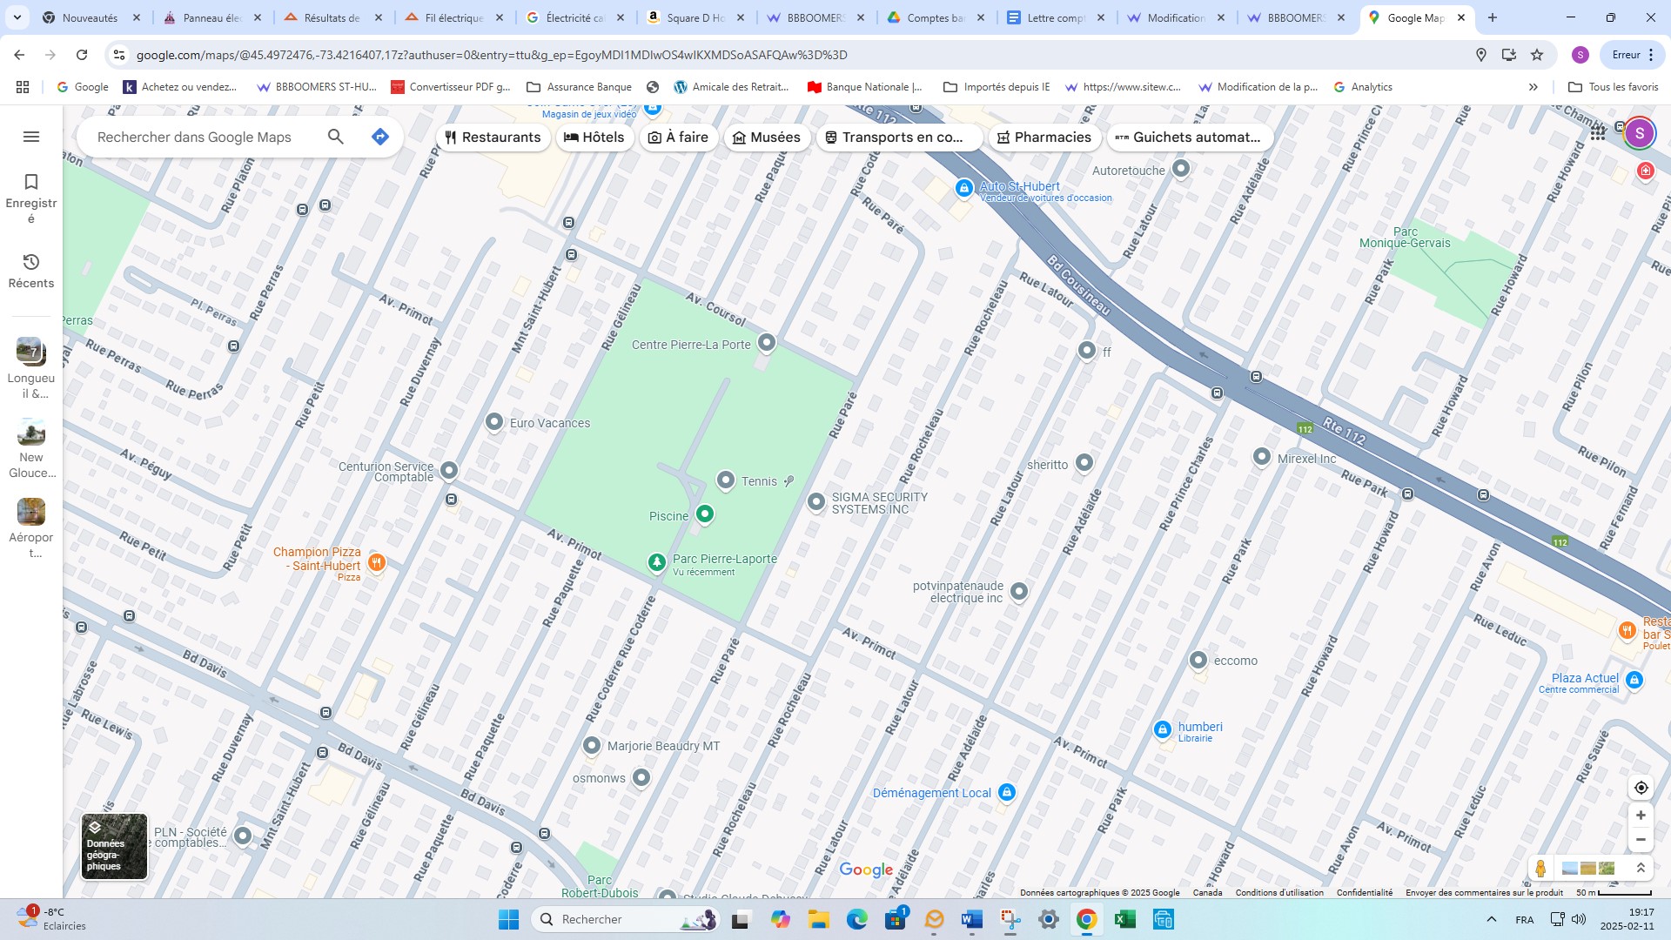Click the SIGMA SECURITY SYSTEMS pin
1671x940 pixels.
815,501
